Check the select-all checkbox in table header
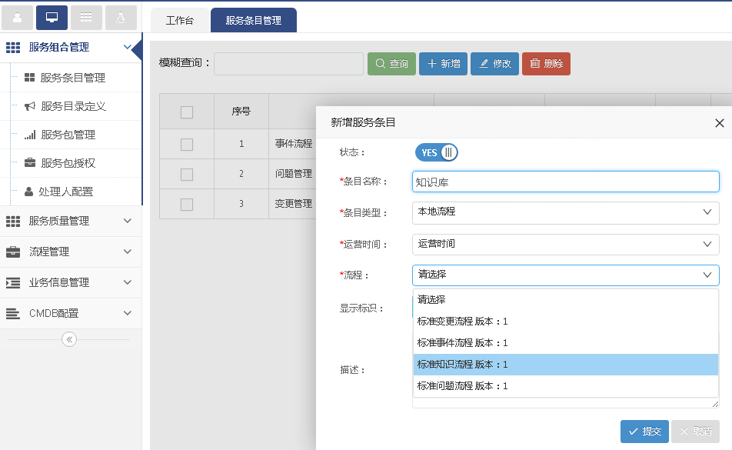The height and width of the screenshot is (450, 732). [x=187, y=112]
